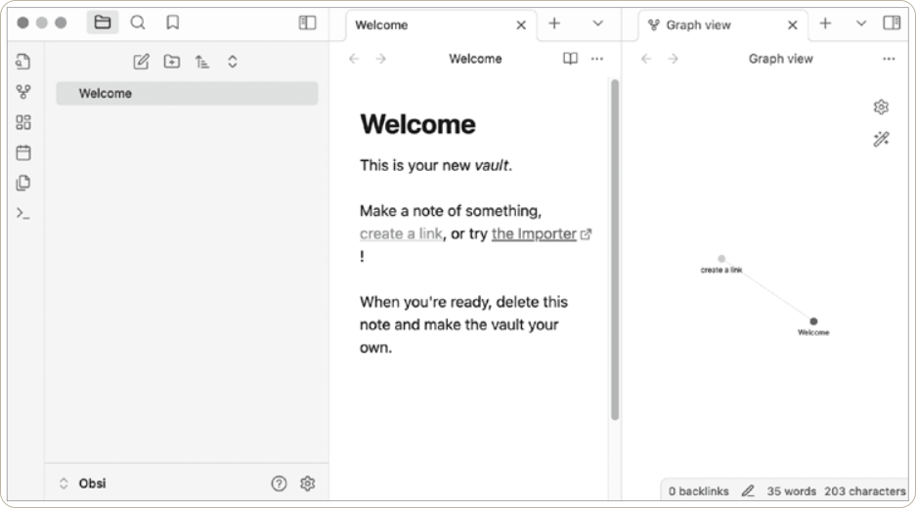Open graph view settings gear
The image size is (916, 508).
point(881,107)
